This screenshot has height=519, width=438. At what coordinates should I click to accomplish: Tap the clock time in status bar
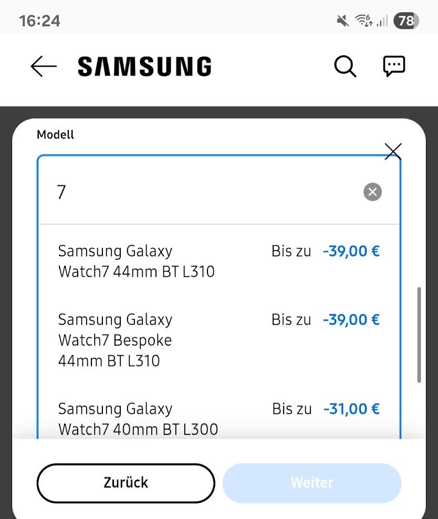pos(39,21)
